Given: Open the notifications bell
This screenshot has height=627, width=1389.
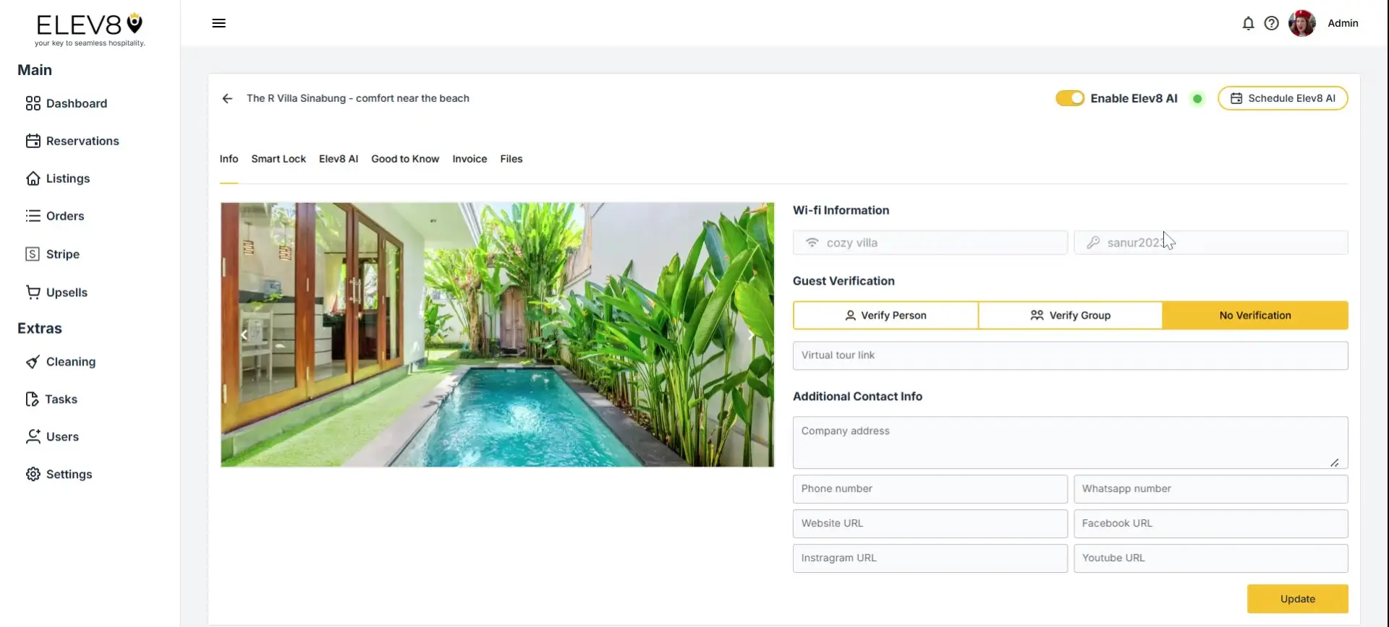Looking at the screenshot, I should pos(1248,23).
